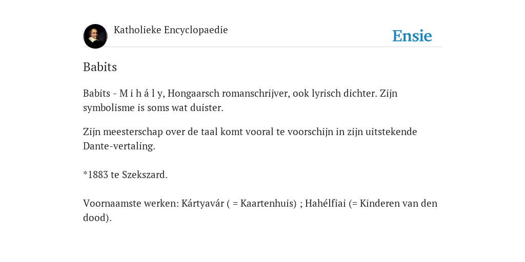Click the spaced name M i h á l y
Screen dimensions: 525x262
(140, 93)
